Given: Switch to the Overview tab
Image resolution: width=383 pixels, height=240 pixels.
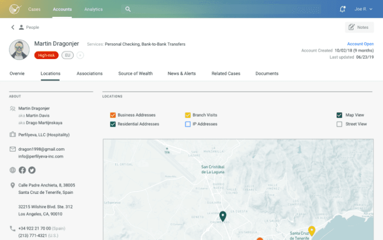Looking at the screenshot, I should pyautogui.click(x=17, y=73).
